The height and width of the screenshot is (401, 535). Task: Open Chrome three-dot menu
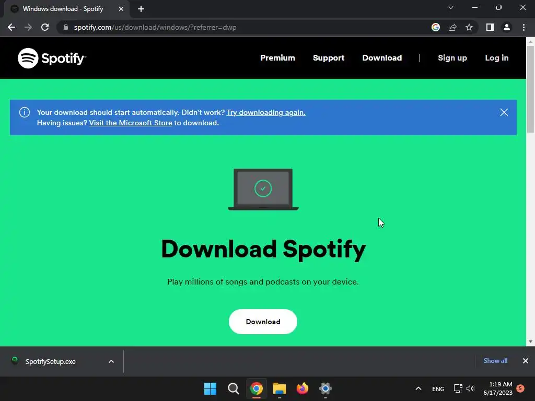[x=524, y=27]
